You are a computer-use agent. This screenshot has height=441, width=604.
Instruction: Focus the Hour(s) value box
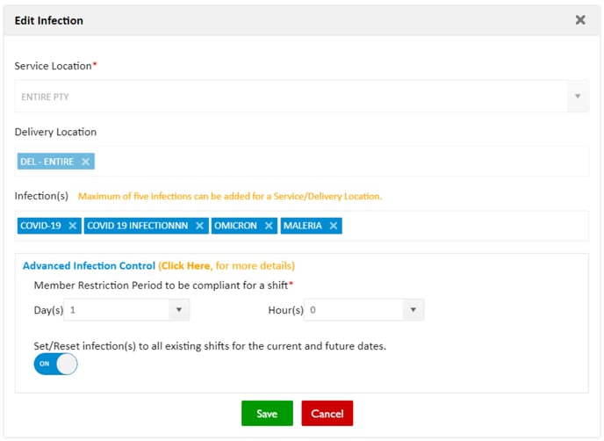[x=351, y=310]
